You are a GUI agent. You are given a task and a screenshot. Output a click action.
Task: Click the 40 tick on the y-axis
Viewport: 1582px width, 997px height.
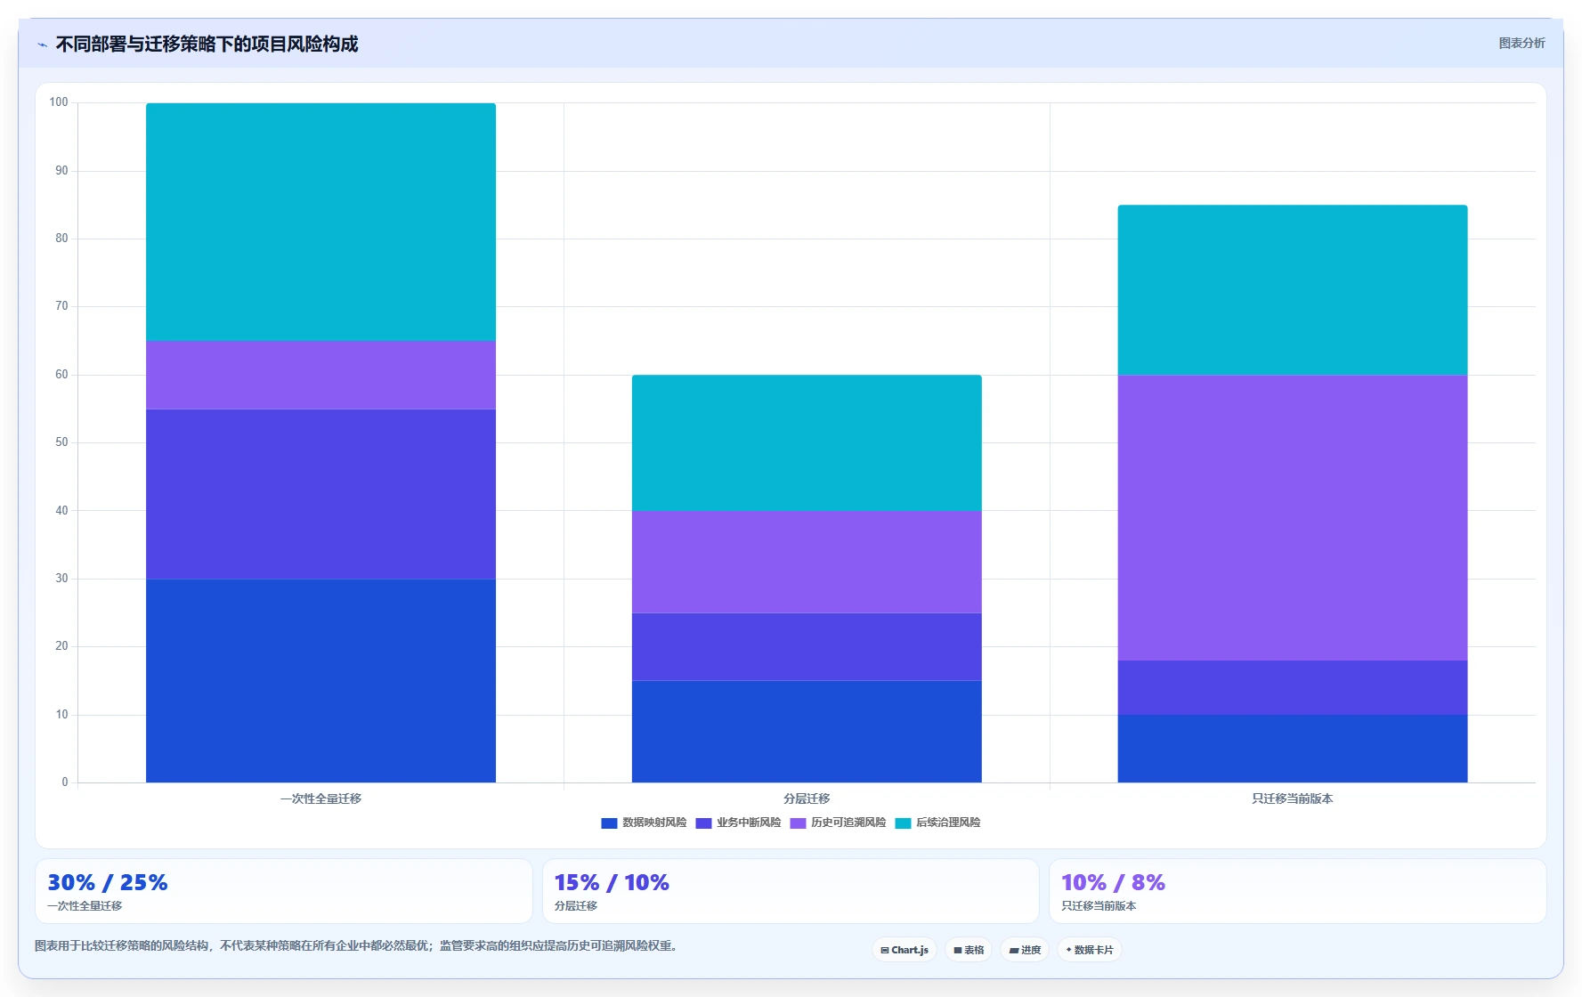point(61,511)
